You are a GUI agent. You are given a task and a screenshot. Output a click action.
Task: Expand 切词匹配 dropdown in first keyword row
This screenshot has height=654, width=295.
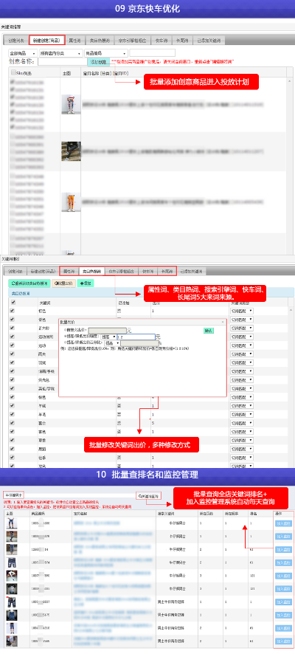tap(242, 311)
